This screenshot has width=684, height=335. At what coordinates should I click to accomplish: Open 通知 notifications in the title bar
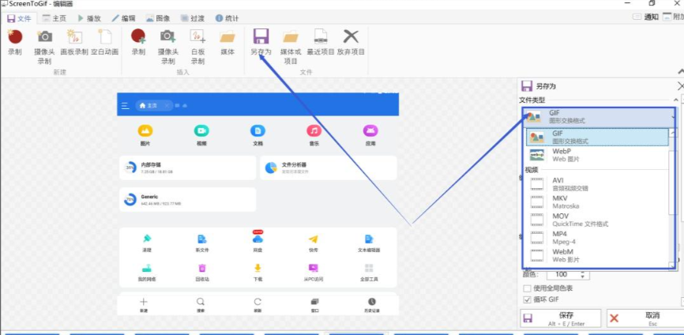coord(645,17)
